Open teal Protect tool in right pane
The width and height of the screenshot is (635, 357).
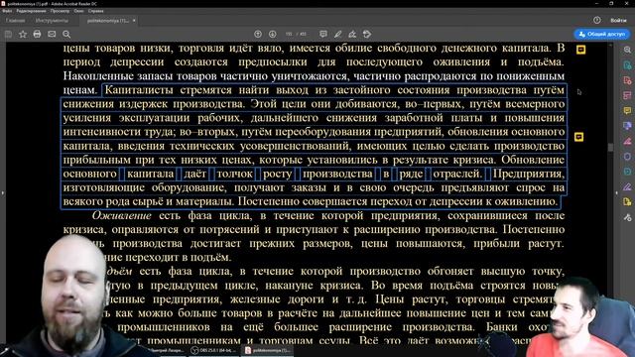point(627,172)
